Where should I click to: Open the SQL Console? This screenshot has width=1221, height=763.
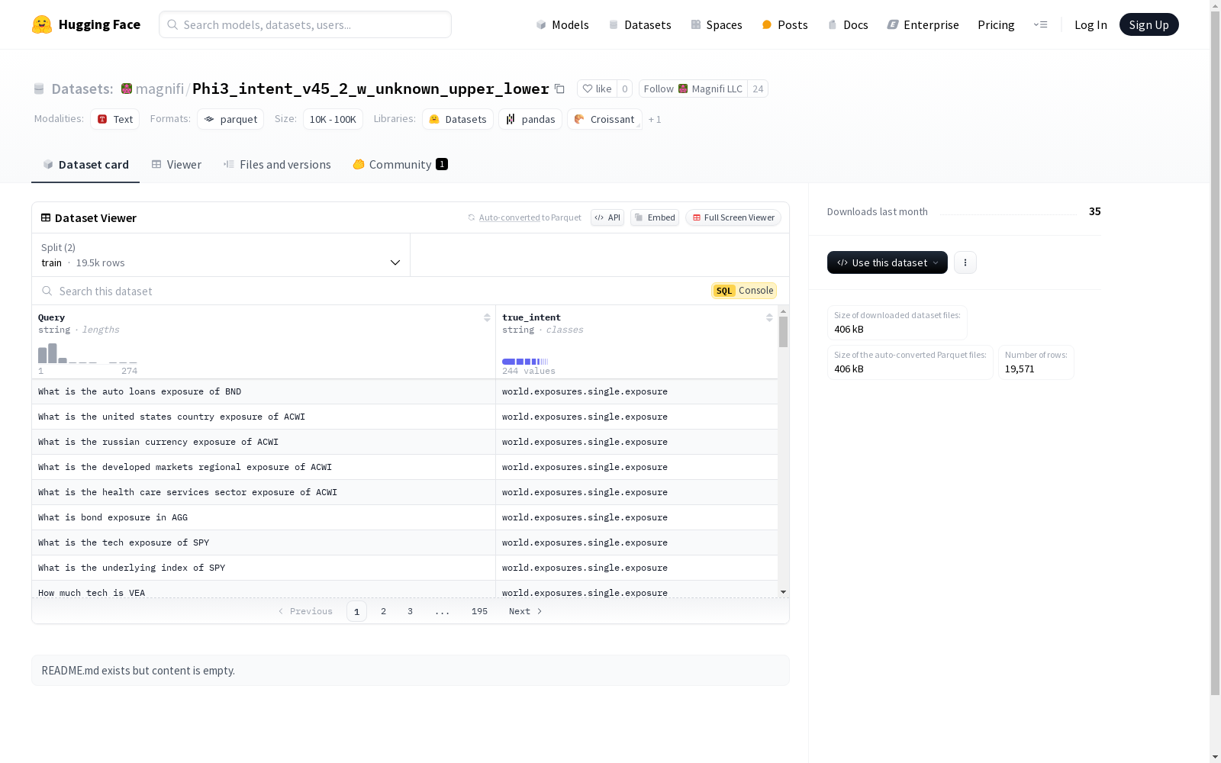pos(744,291)
